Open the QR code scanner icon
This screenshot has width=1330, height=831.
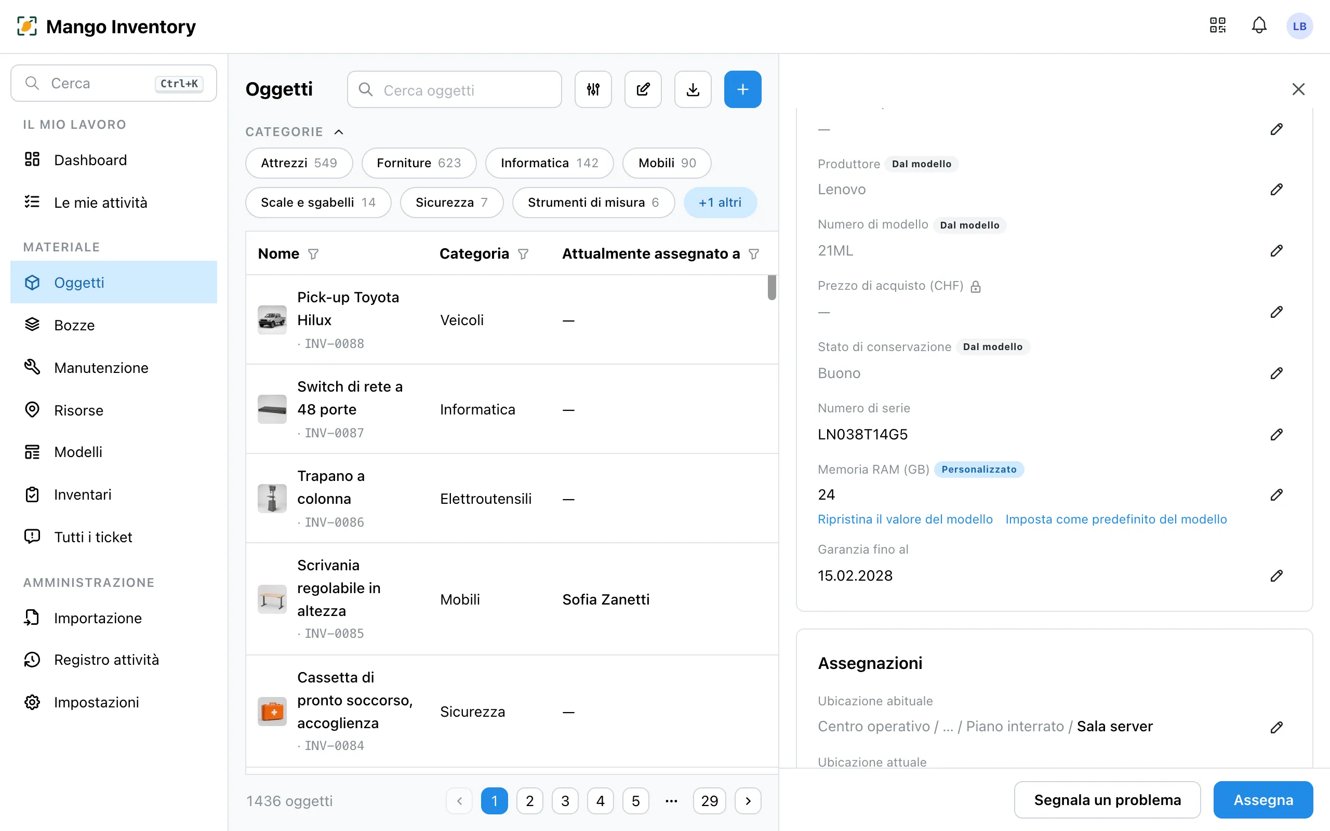coord(1217,26)
